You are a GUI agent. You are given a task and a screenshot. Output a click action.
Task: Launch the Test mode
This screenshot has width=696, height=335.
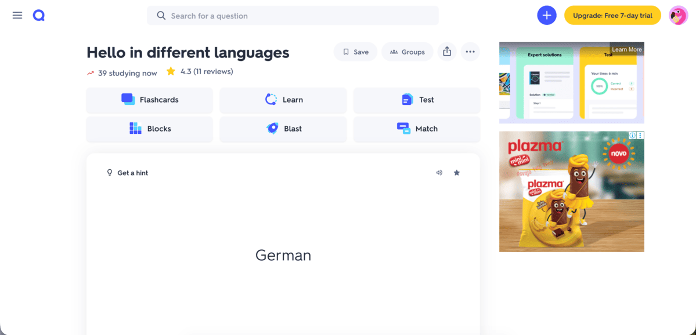coord(416,100)
